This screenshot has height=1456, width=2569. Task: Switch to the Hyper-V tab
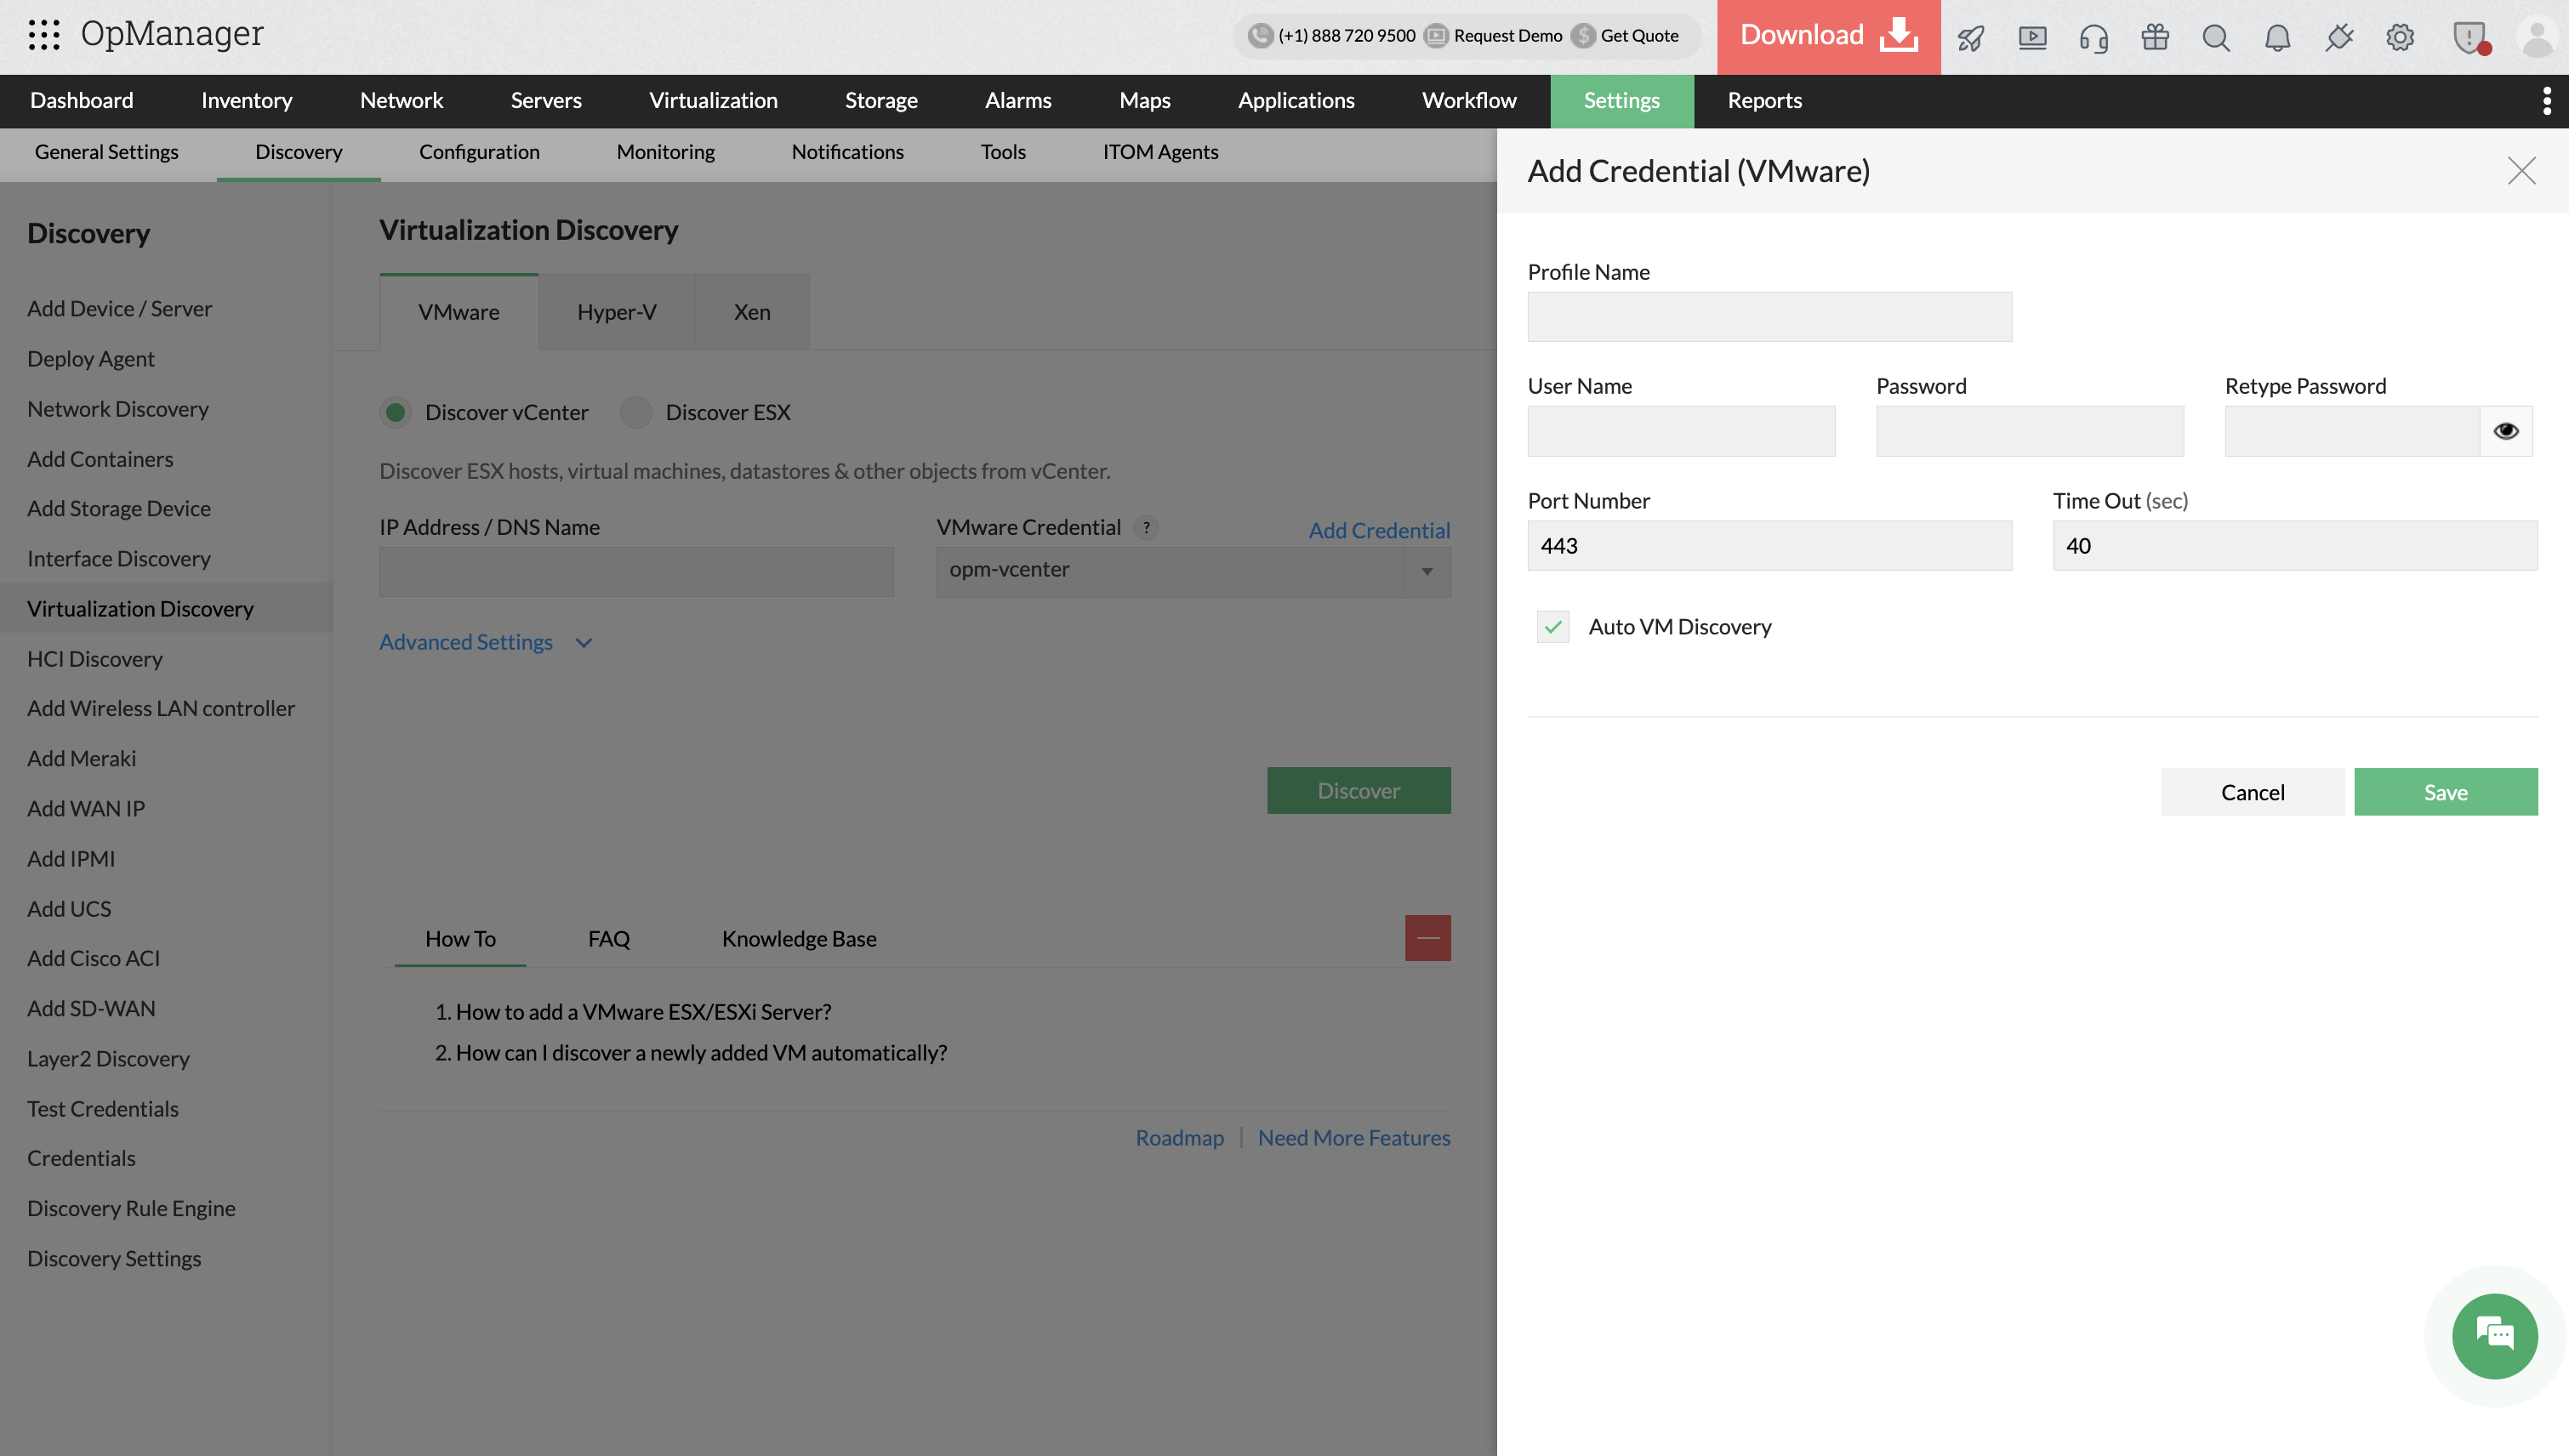click(616, 312)
